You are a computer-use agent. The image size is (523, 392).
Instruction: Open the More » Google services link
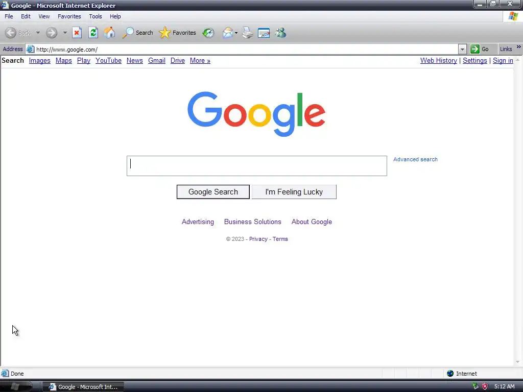click(x=200, y=61)
